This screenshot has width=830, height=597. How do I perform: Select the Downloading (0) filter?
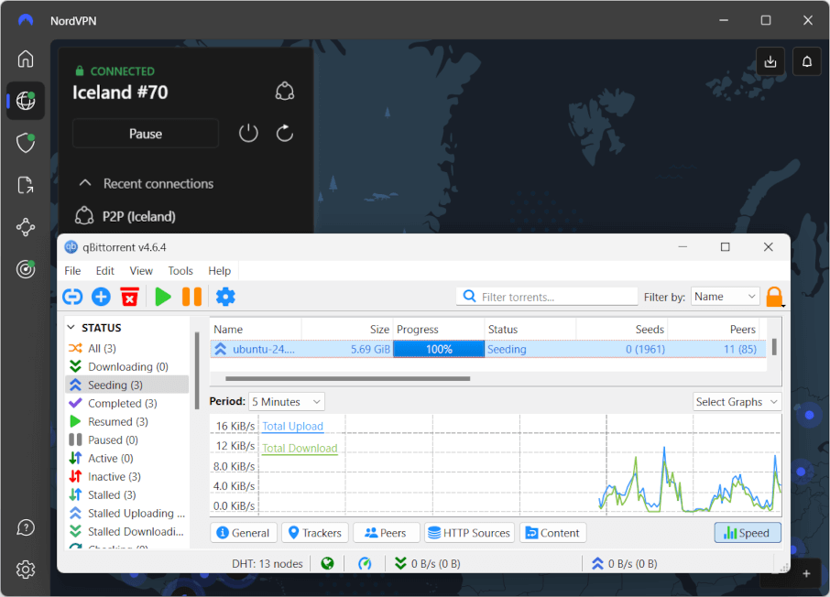[x=127, y=367]
